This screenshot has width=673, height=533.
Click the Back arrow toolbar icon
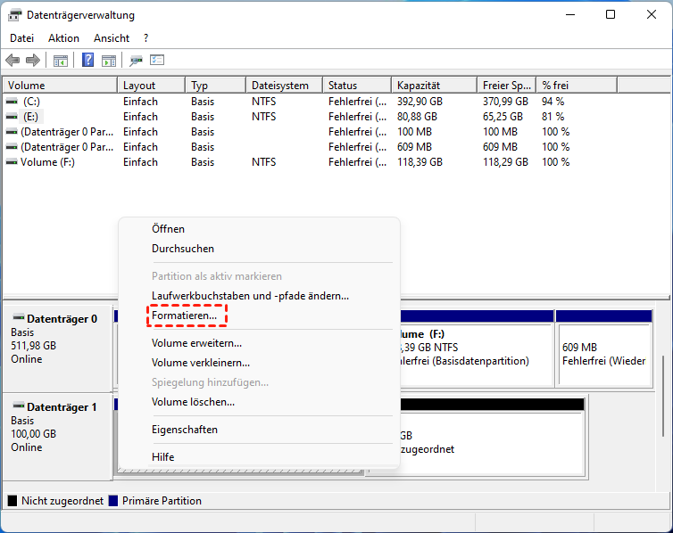click(x=12, y=61)
